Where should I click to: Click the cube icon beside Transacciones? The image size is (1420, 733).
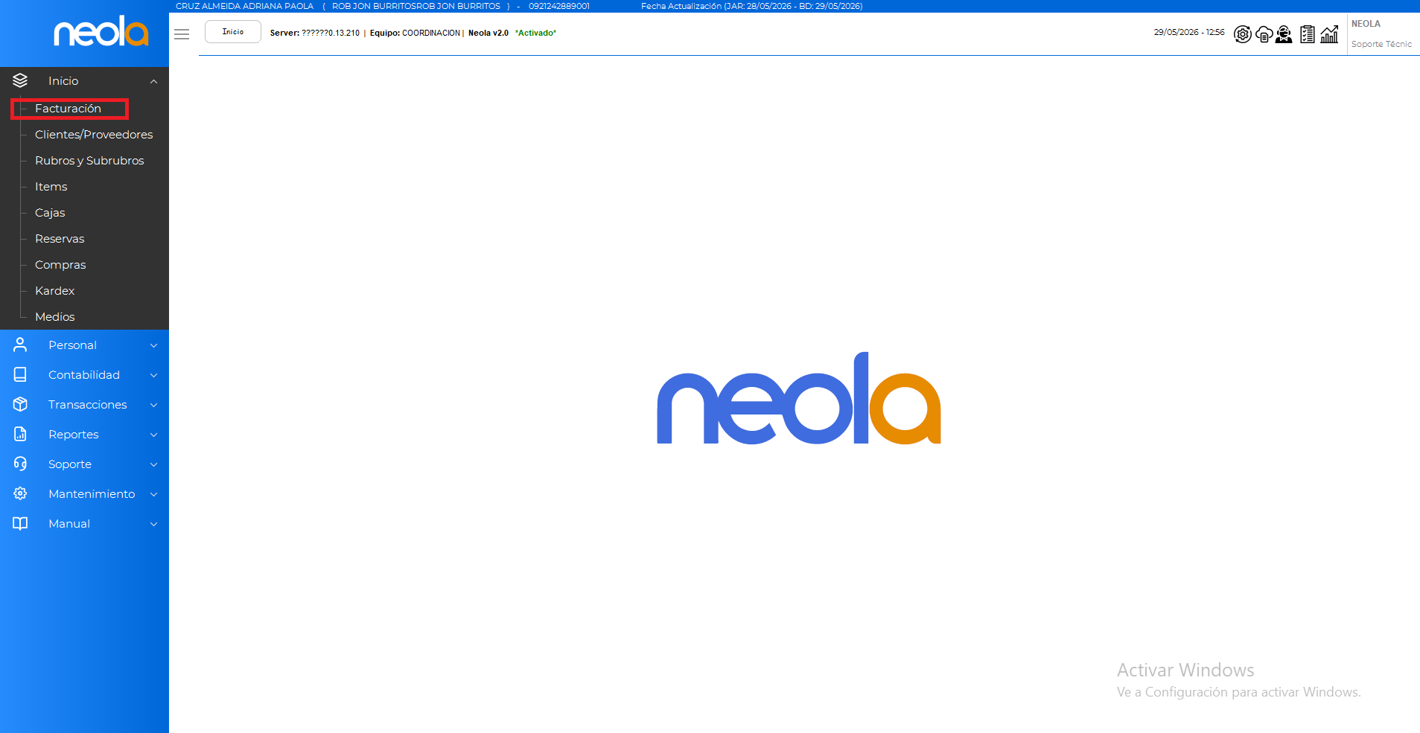coord(20,404)
